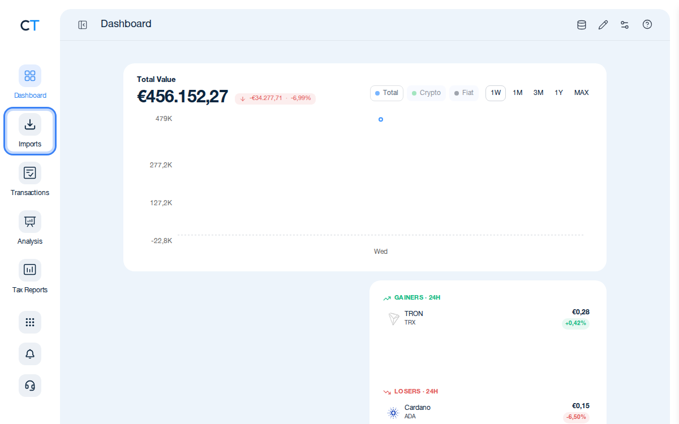Click the TRON coin icon
679x424 pixels.
pos(394,319)
